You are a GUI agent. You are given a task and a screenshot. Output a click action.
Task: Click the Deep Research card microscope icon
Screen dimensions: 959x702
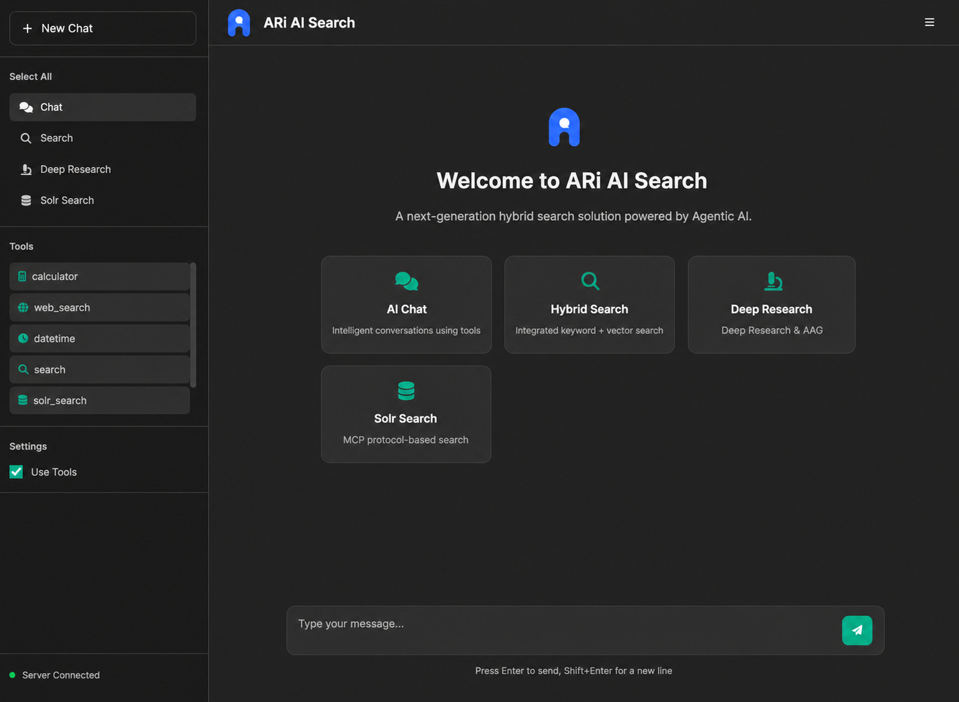[773, 281]
